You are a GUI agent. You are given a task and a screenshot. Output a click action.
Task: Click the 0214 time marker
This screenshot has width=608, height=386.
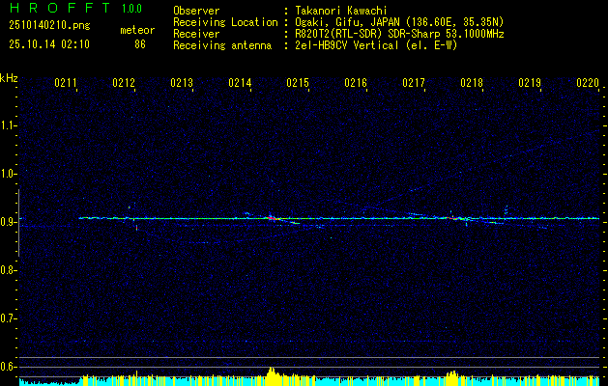[x=240, y=82]
